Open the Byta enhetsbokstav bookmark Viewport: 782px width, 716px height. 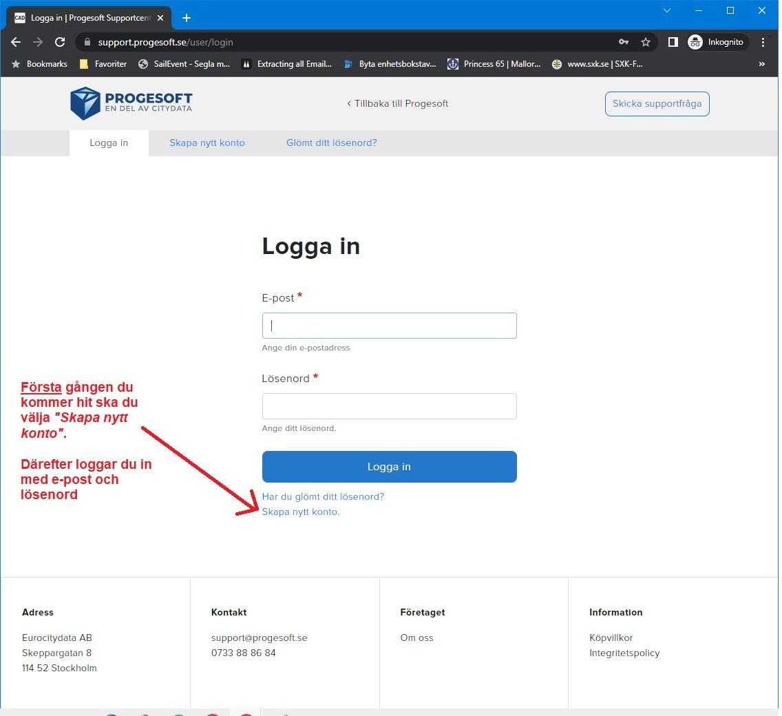pos(390,64)
